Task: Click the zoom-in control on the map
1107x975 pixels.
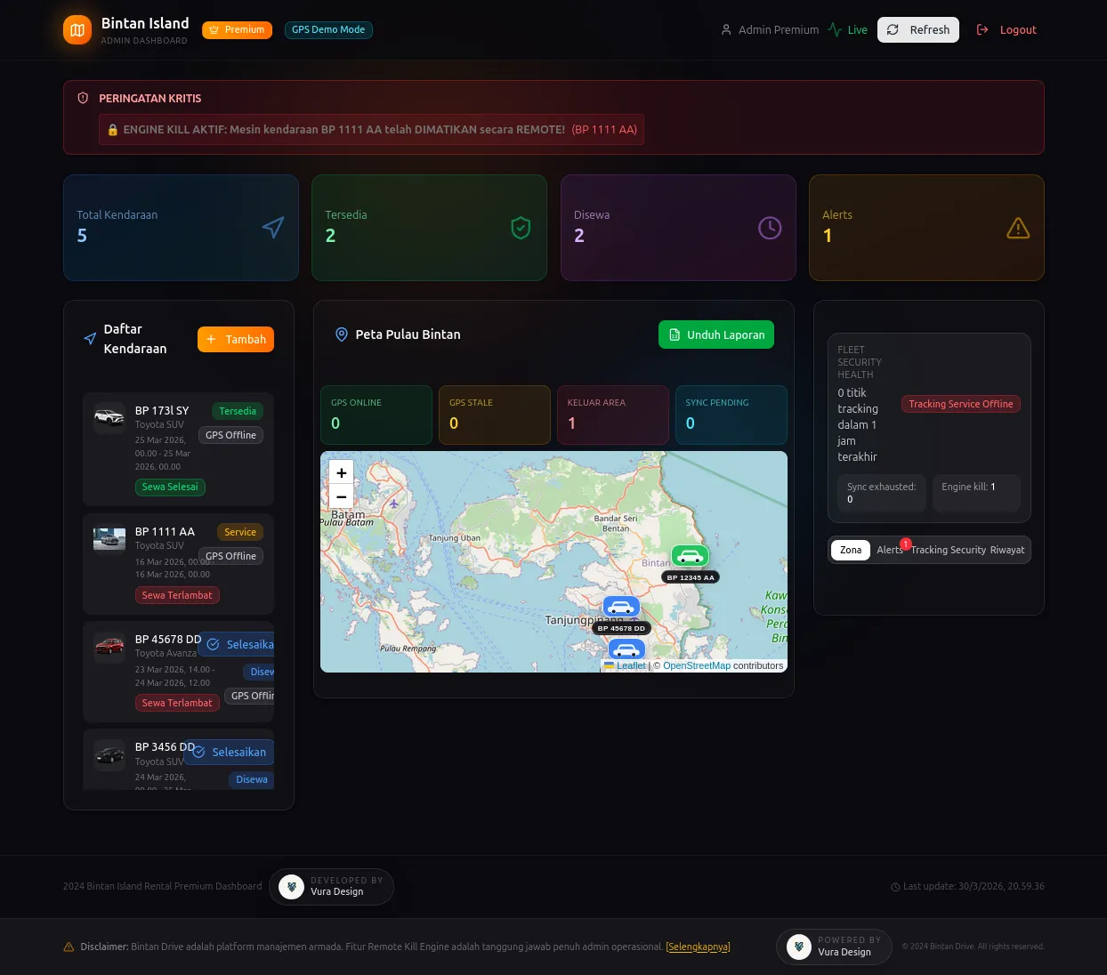Action: 342,472
